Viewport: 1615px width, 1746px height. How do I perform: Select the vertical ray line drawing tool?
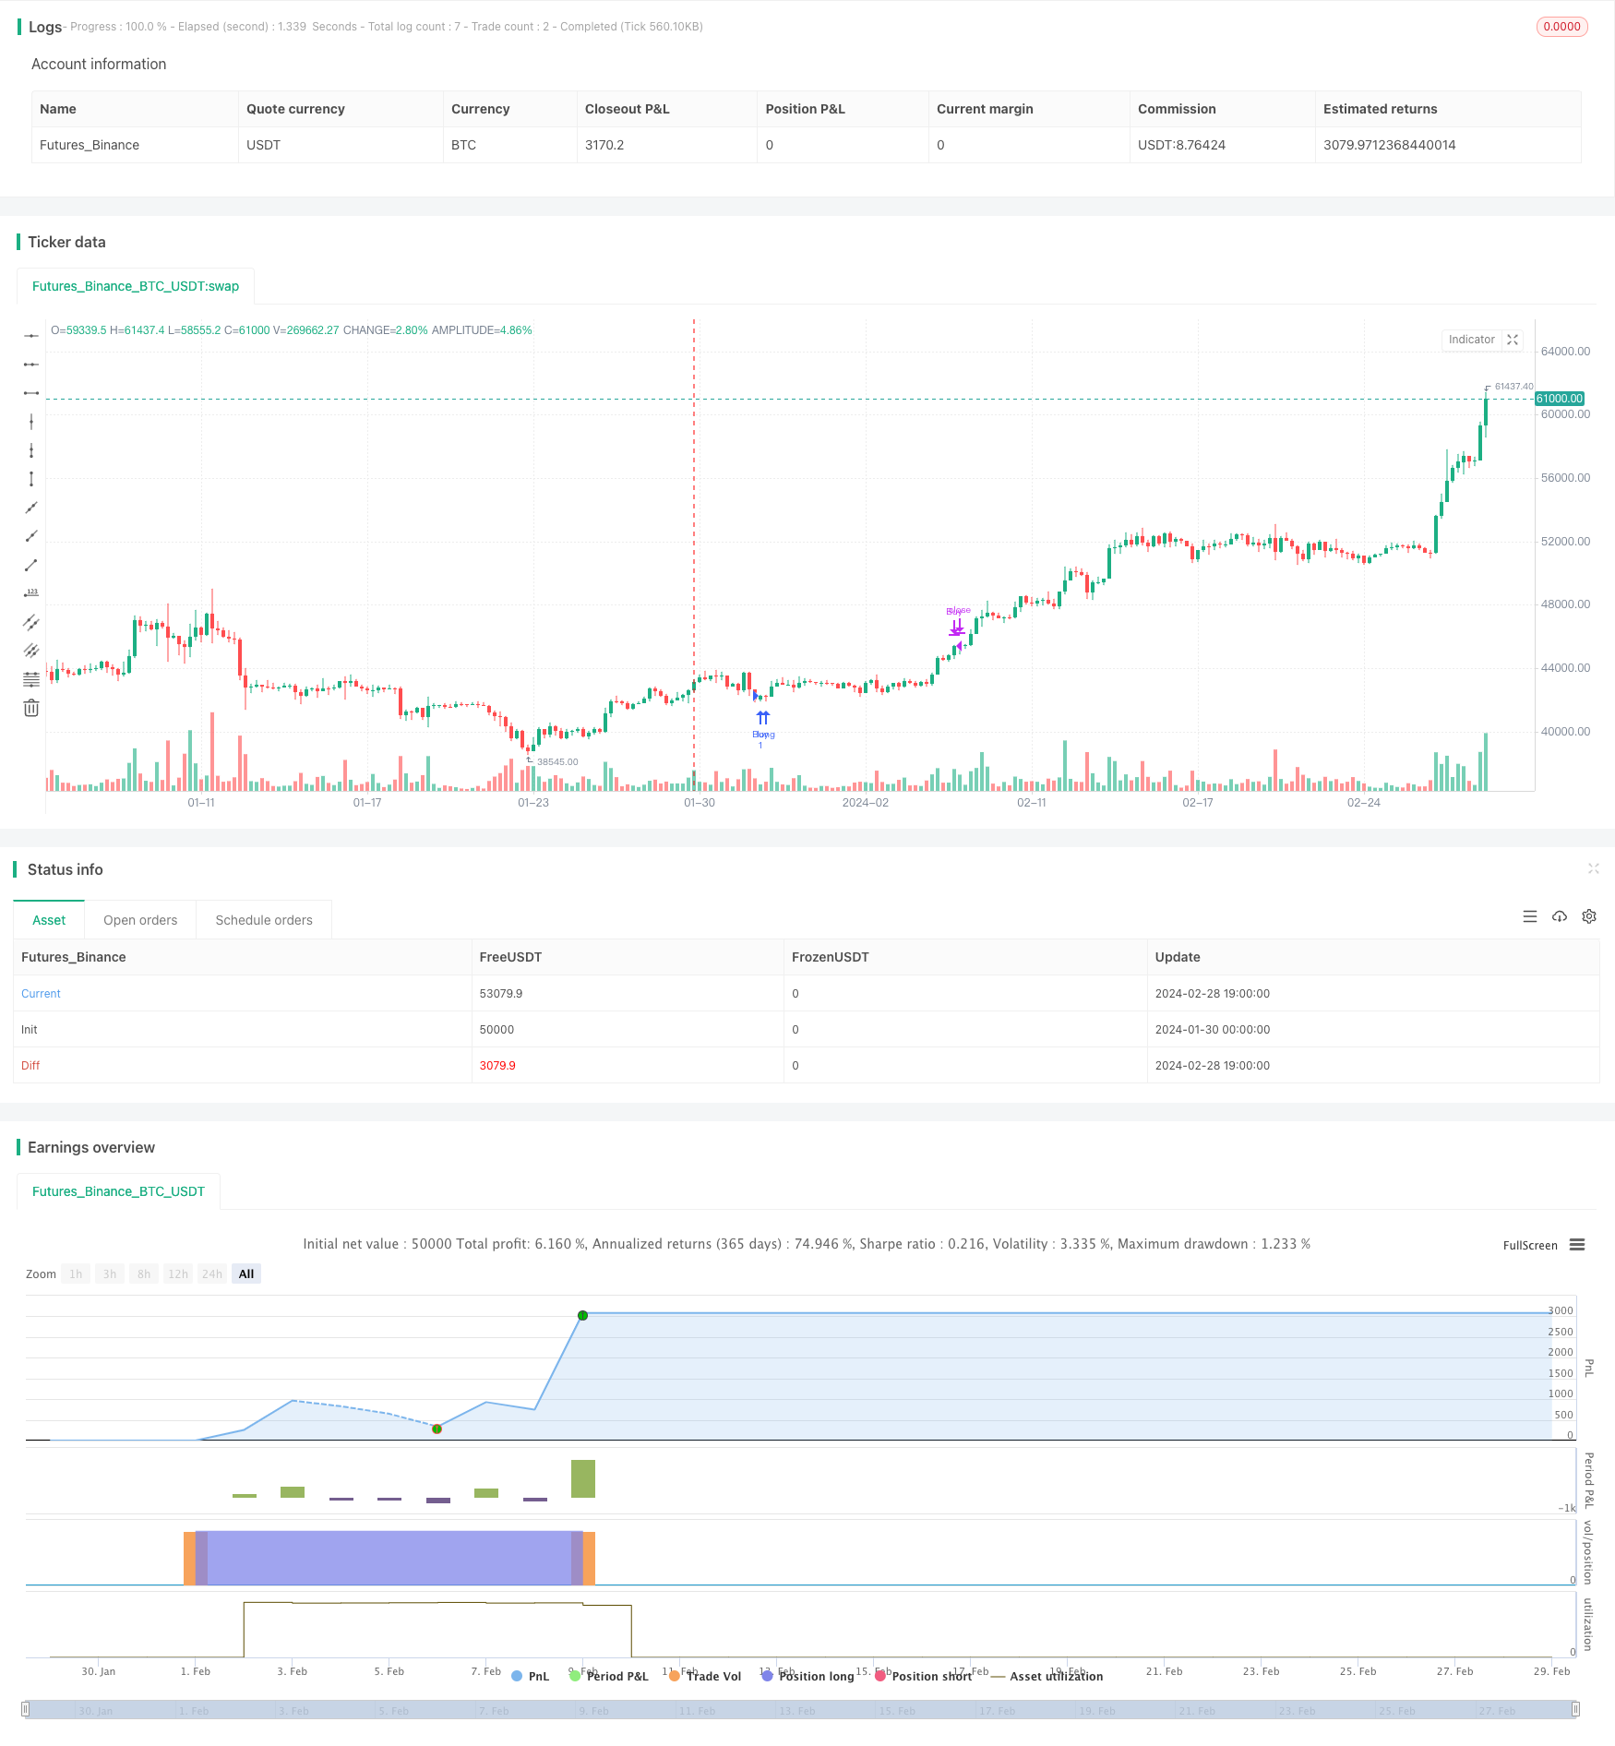(31, 450)
